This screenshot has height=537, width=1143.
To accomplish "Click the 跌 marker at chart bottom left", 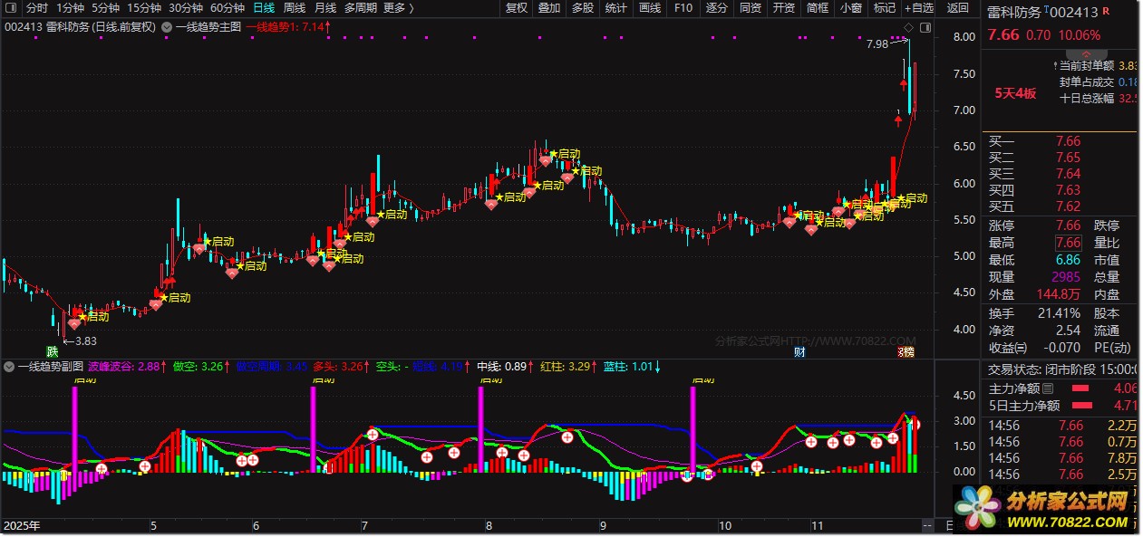I will pos(53,351).
